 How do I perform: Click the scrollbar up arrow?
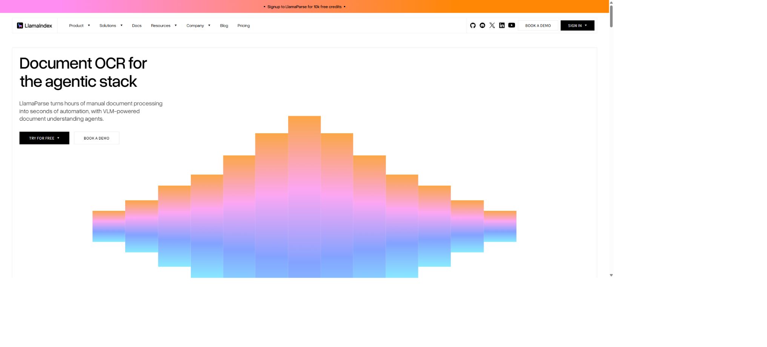[x=611, y=3]
